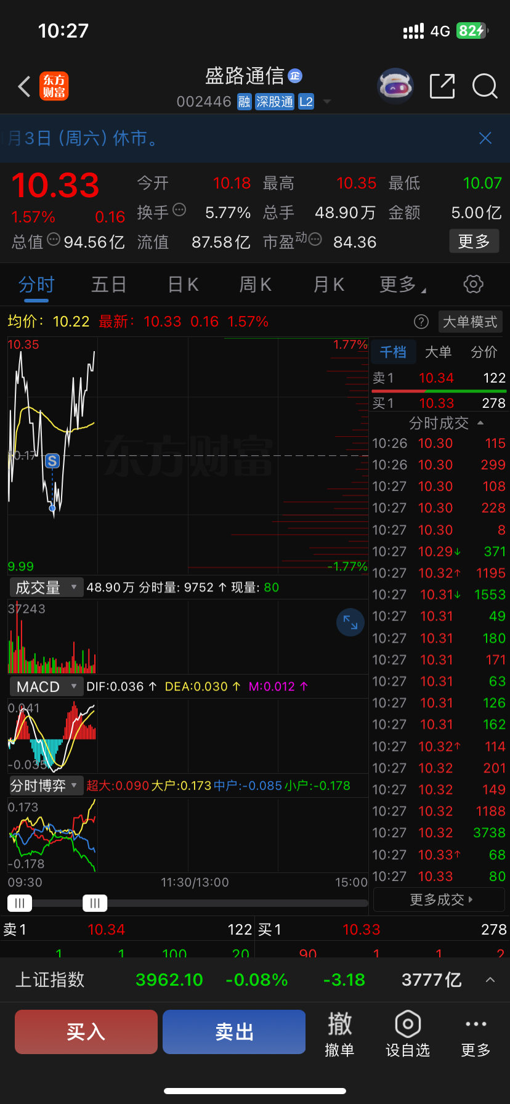
Task: Switch to the 月K tab
Action: 328,285
